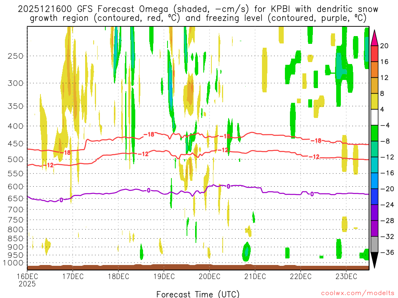The width and height of the screenshot is (398, 298).
Task: Click the red color swatch for 16 to 20
Action: pos(374,54)
